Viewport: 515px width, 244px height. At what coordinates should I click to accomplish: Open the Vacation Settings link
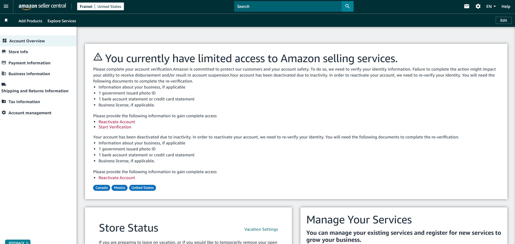tap(261, 229)
